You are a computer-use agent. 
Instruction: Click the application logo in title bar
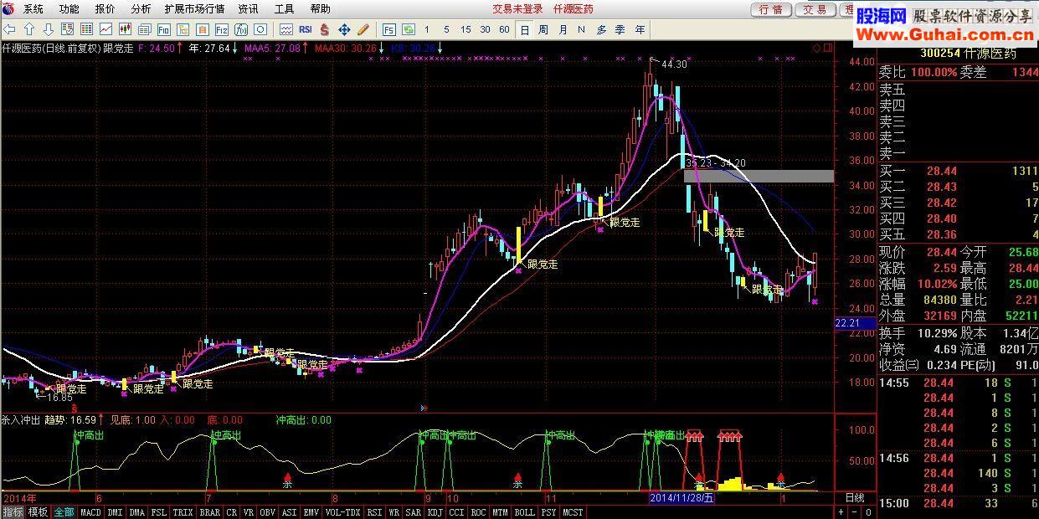tap(9, 8)
